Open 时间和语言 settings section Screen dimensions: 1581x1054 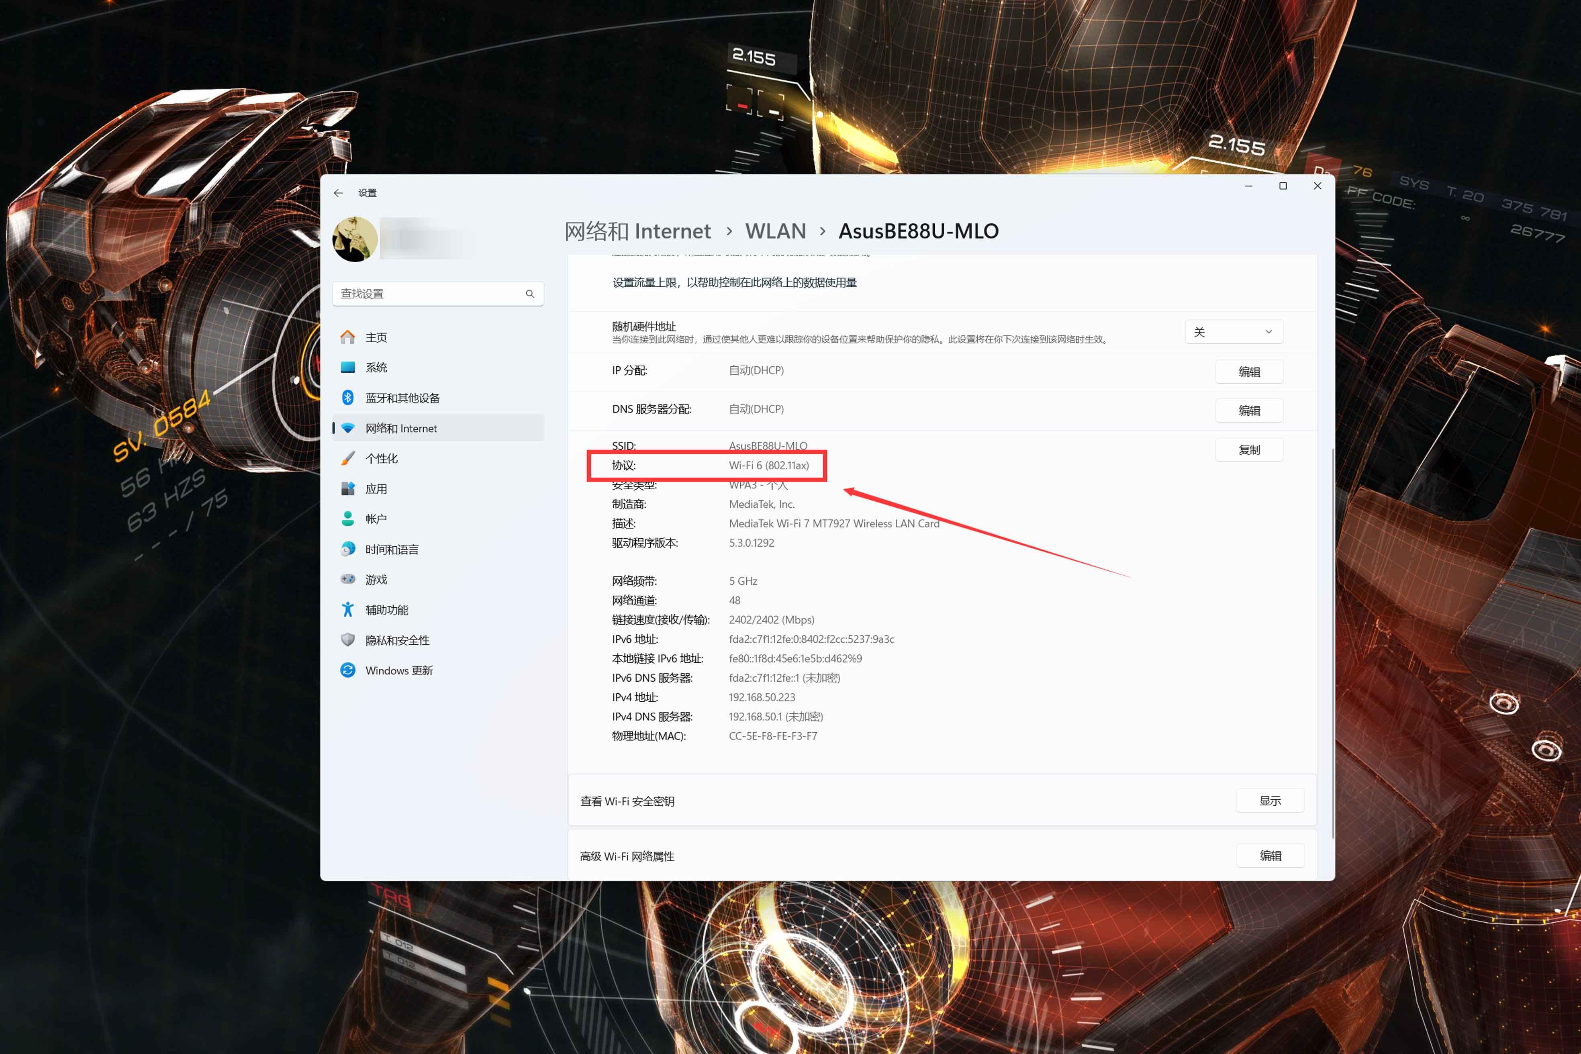pyautogui.click(x=391, y=549)
